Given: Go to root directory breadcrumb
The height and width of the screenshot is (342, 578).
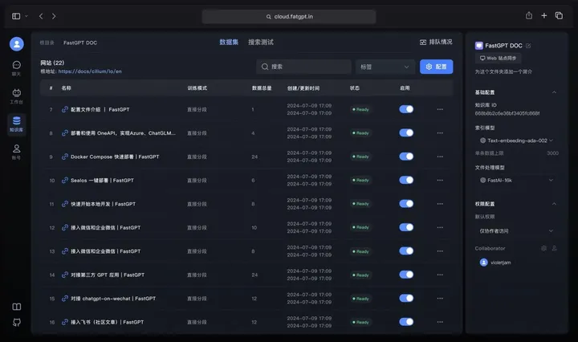Looking at the screenshot, I should tap(47, 43).
